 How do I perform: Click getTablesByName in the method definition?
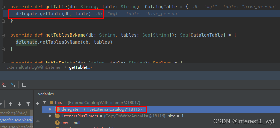coord(66,35)
